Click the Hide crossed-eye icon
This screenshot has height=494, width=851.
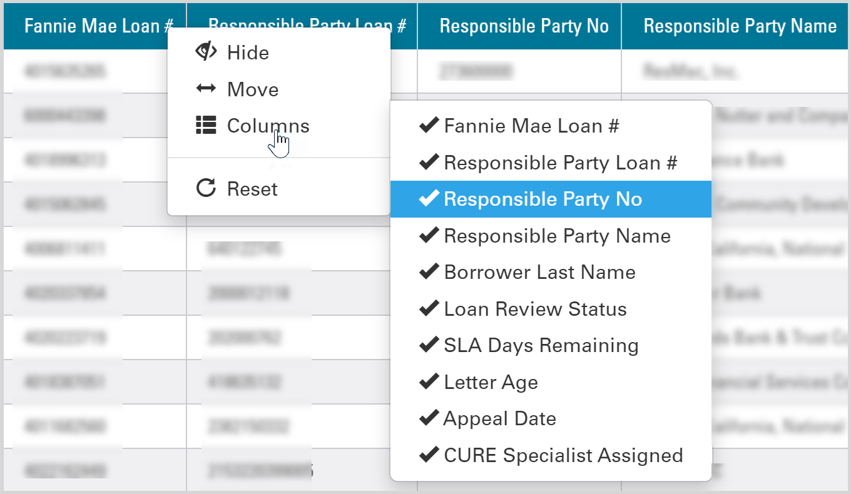pos(206,52)
